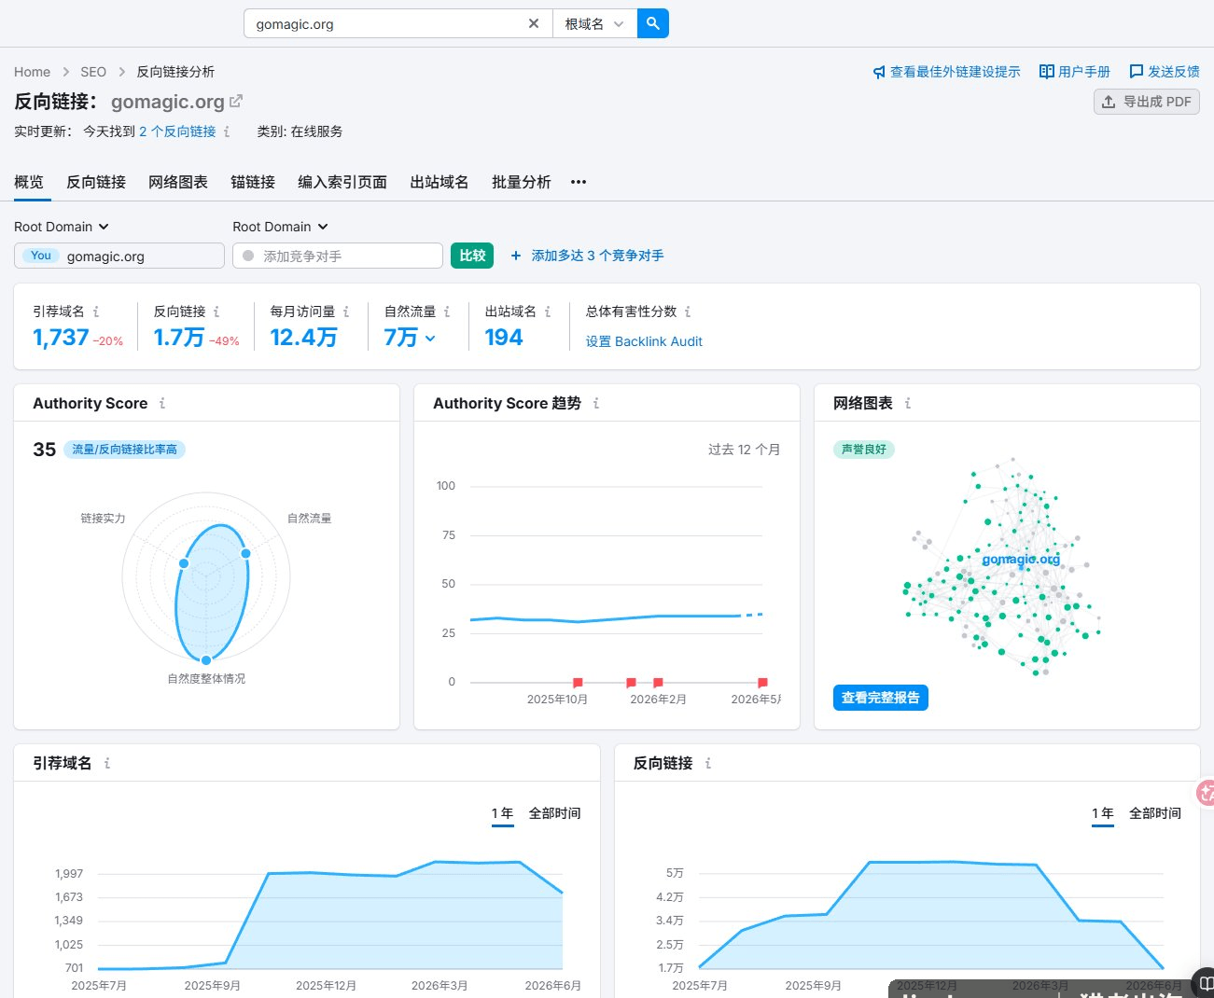This screenshot has width=1214, height=998.
Task: Click the 声誉良好 reputation badge
Action: (864, 450)
